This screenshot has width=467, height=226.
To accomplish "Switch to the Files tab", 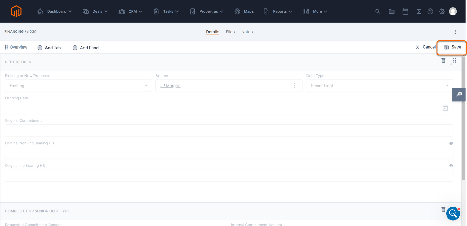I will 230,32.
